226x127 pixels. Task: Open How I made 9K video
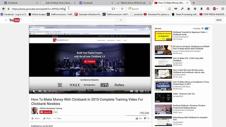click(189, 71)
